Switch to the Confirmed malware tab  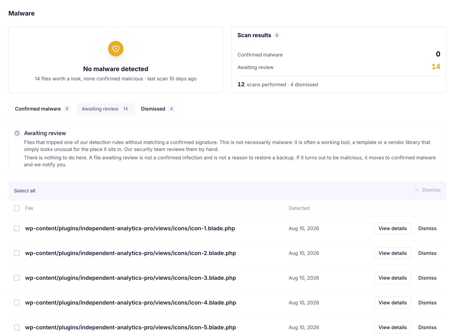(x=43, y=109)
